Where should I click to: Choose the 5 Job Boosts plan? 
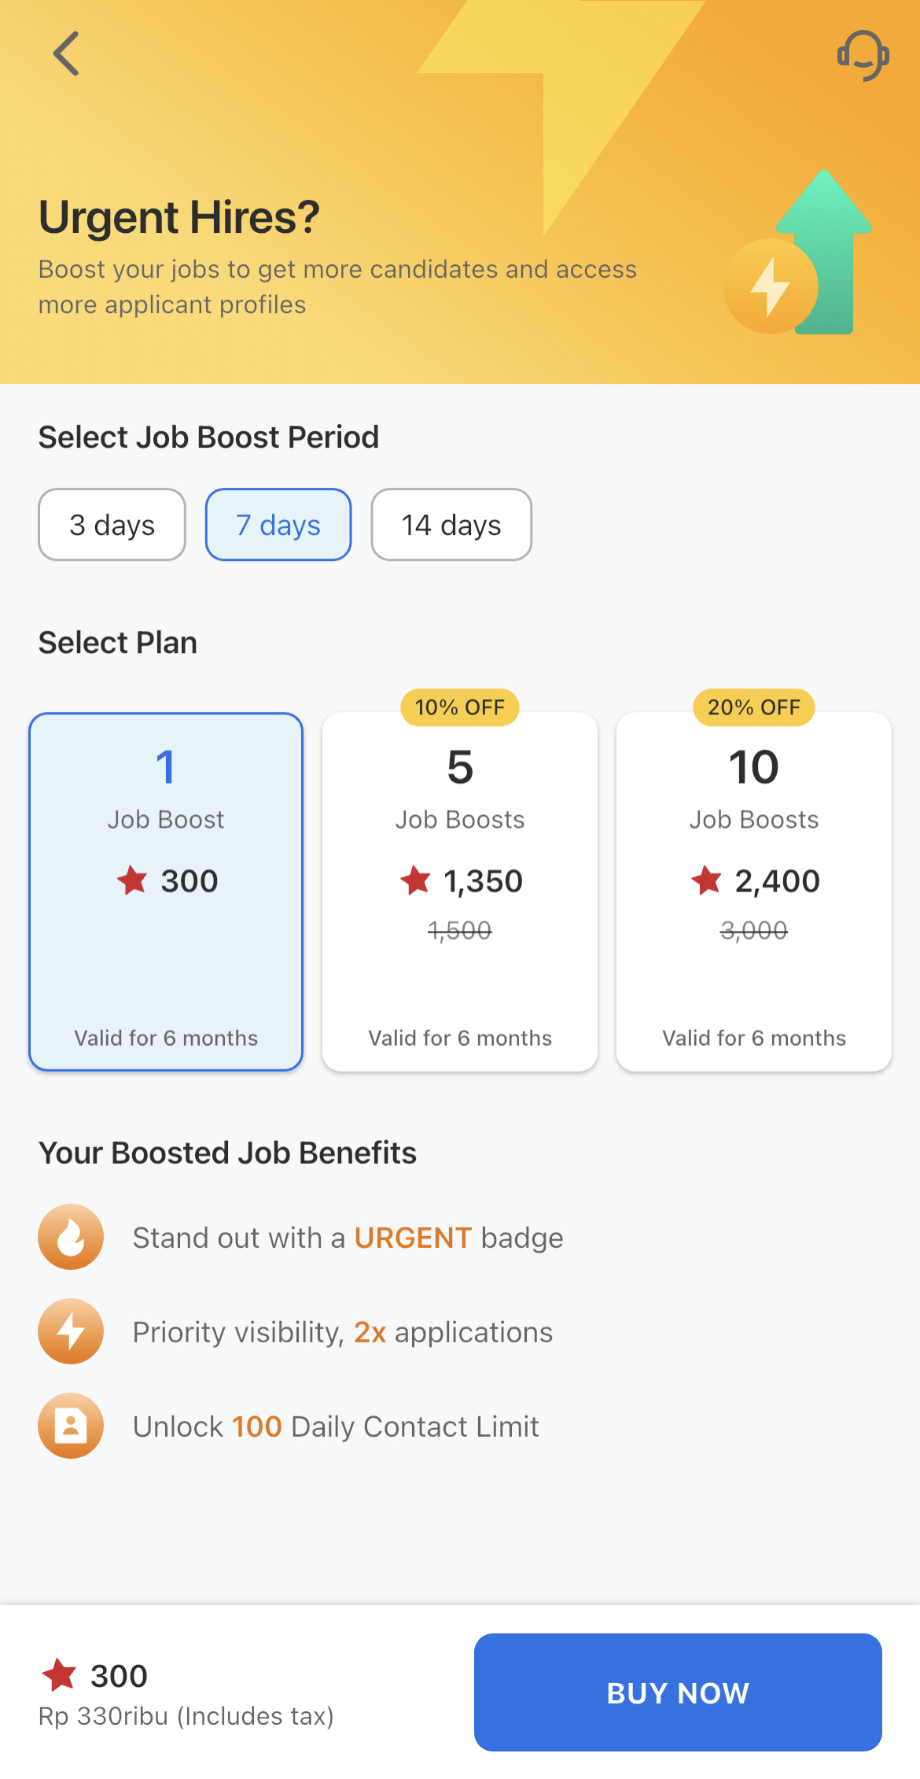click(x=460, y=891)
